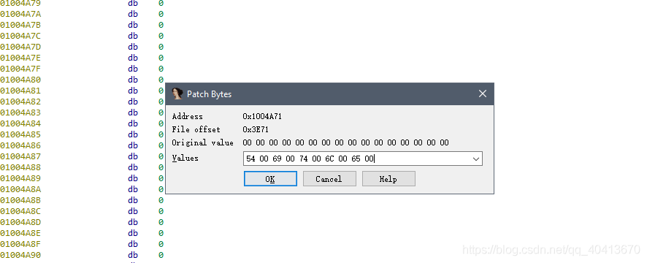Screen dimensions: 647x263
Task: Select disassembly line 01004A88
Action: pyautogui.click(x=82, y=167)
